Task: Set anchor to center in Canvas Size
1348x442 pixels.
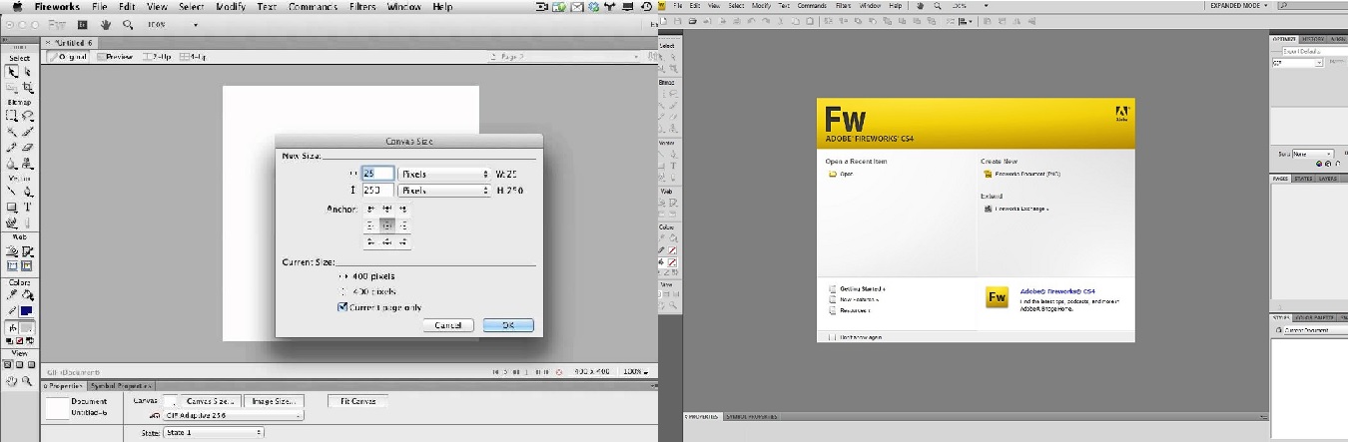Action: [387, 225]
